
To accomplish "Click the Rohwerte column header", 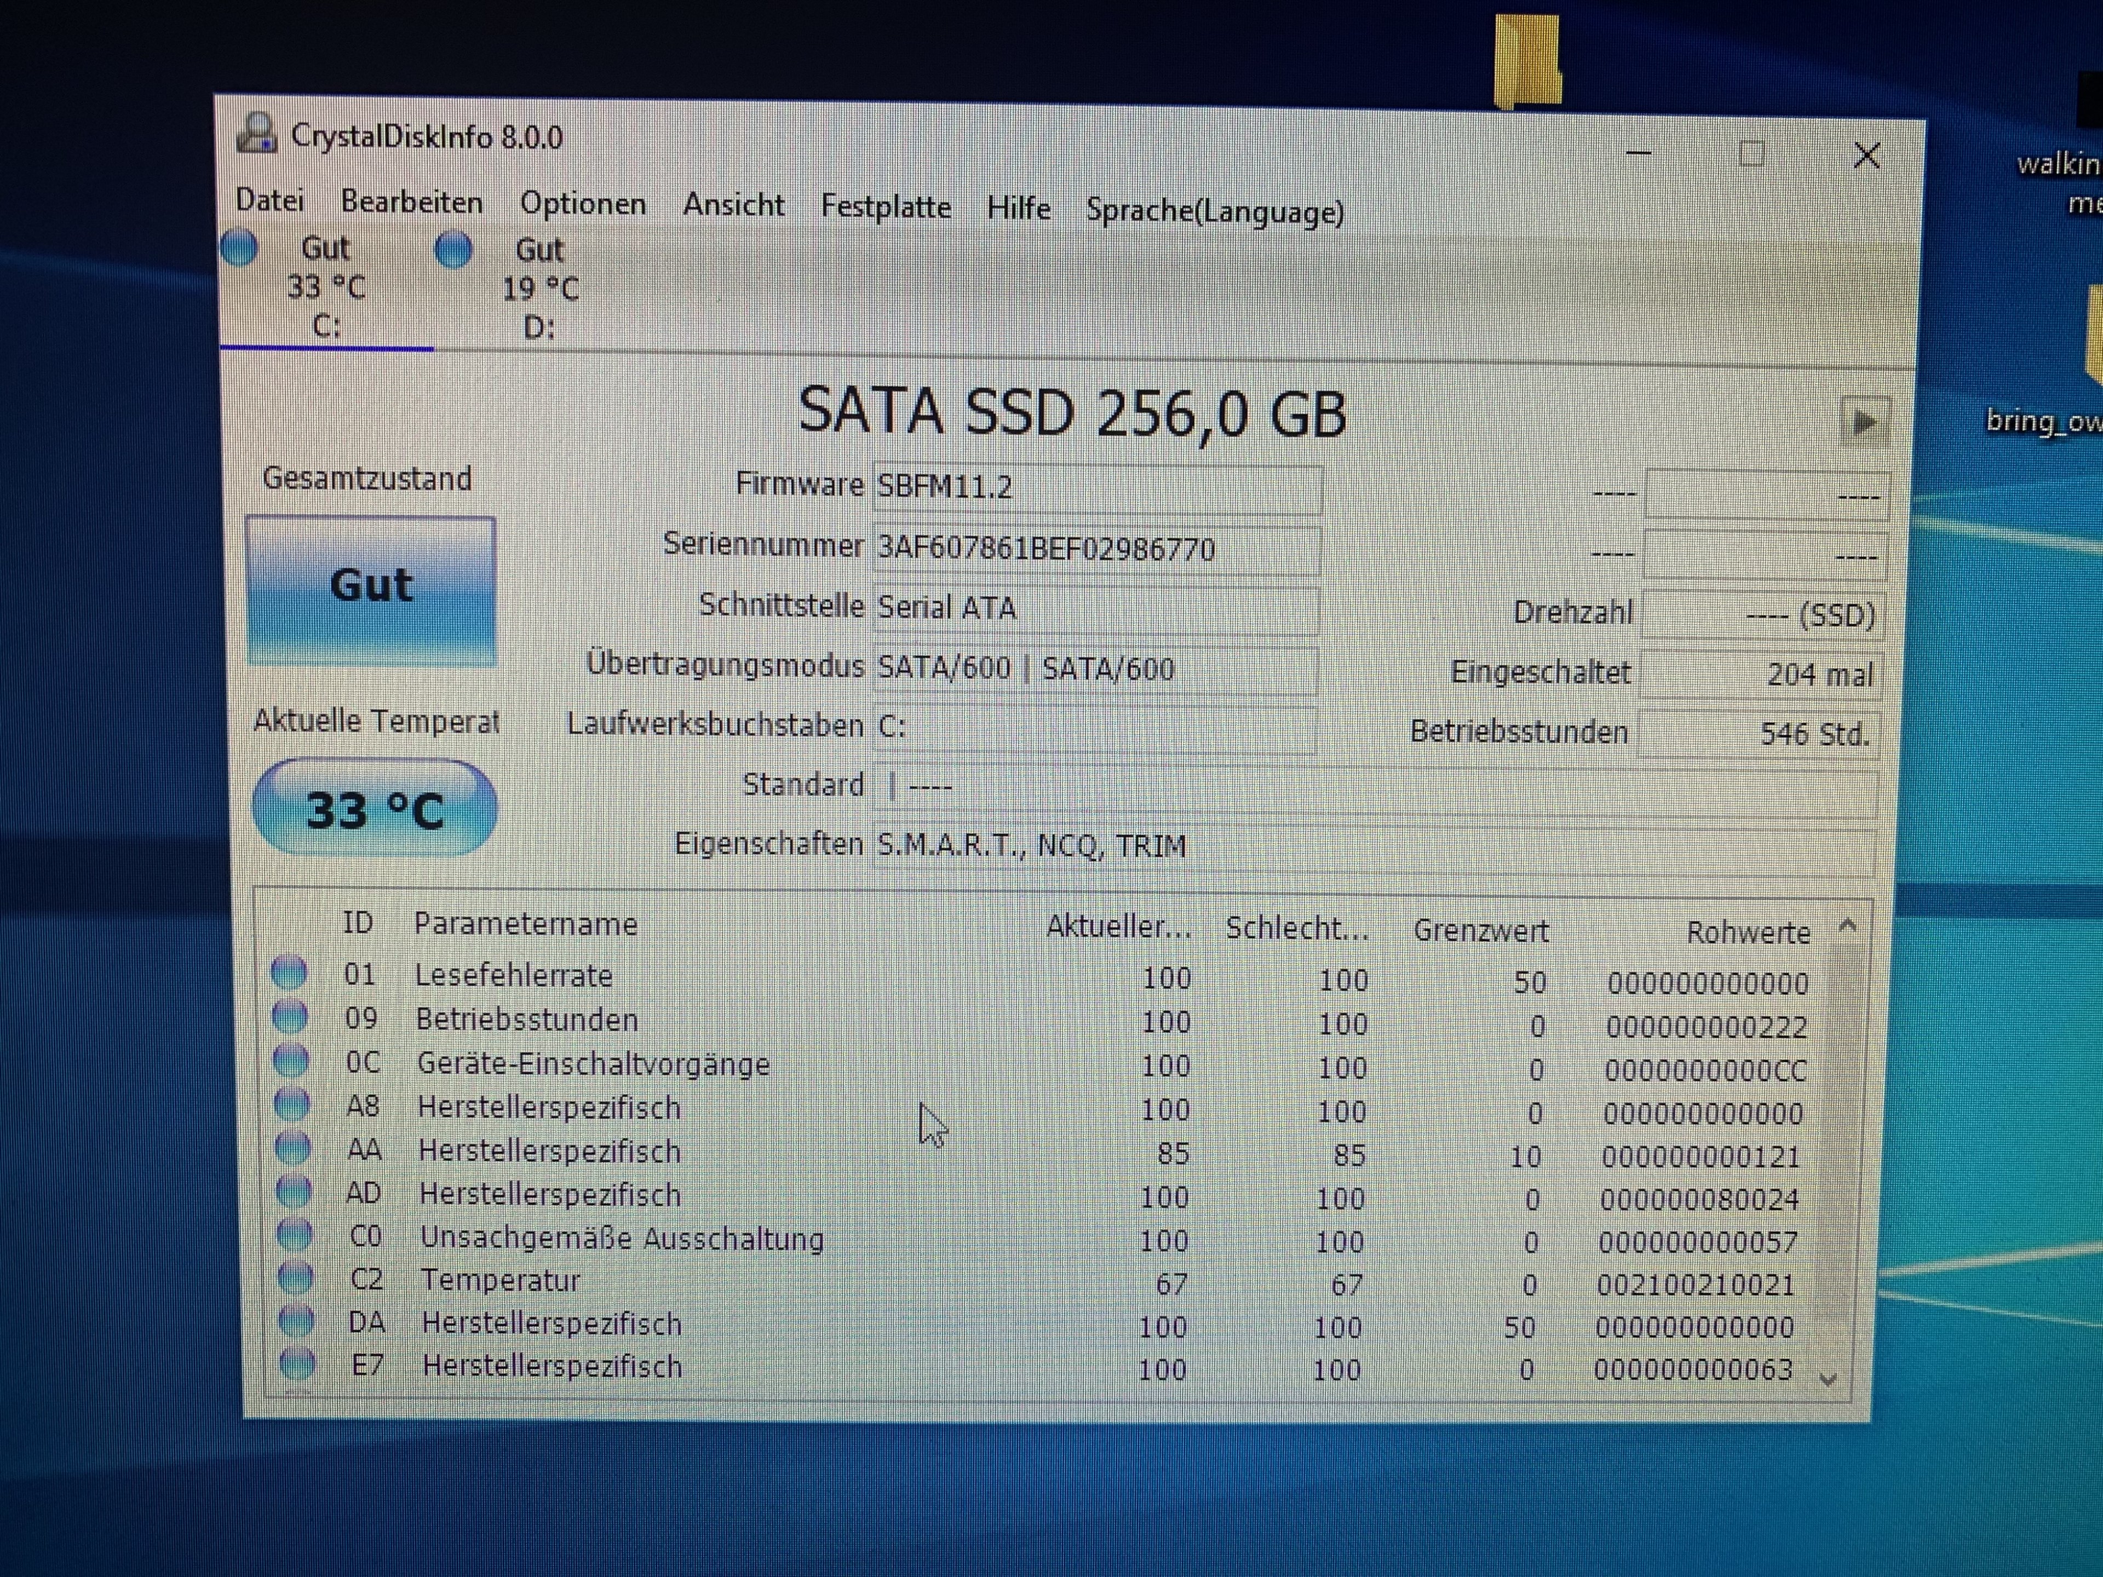I will [x=1746, y=933].
